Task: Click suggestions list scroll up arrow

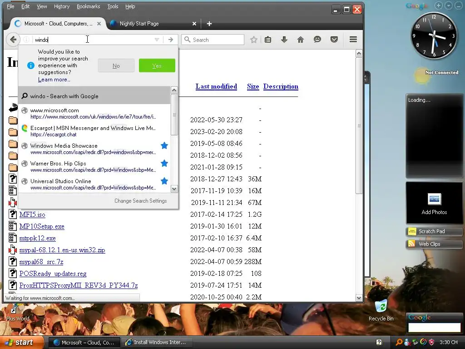Action: [174, 90]
